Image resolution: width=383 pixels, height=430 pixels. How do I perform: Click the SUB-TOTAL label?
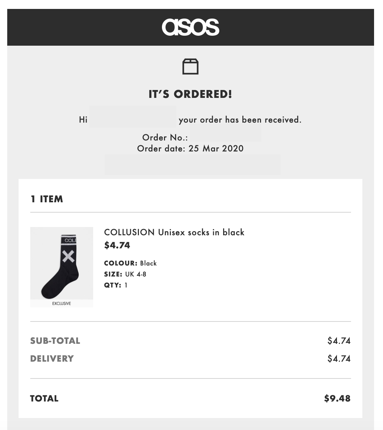point(55,341)
